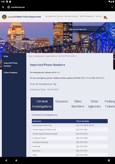This screenshot has width=115, height=164.
Task: Select the Anonymous Crime Tips row
Action: coord(70,125)
